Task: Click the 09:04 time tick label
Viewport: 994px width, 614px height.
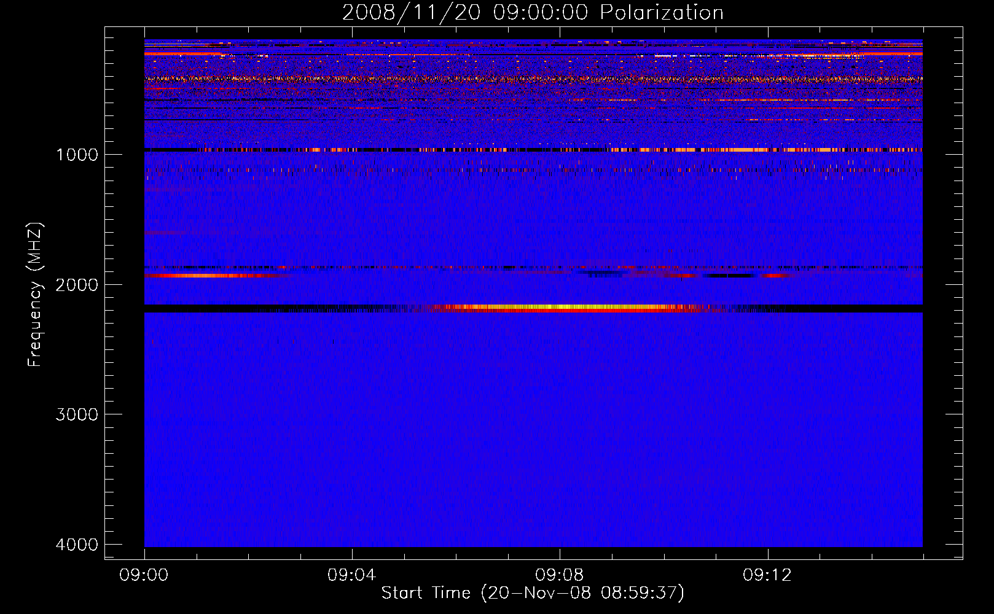Action: 351,575
